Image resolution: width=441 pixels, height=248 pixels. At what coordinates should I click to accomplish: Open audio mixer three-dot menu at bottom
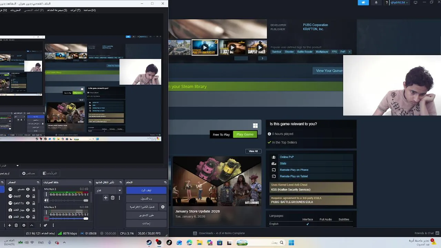53,225
